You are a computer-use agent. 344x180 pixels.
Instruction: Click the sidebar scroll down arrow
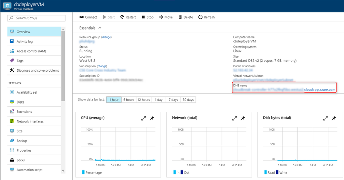click(x=63, y=171)
